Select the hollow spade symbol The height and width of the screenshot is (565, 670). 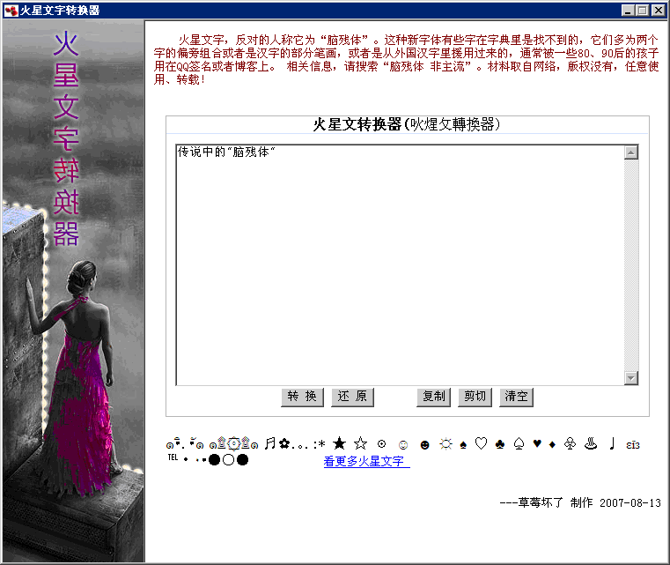click(519, 444)
